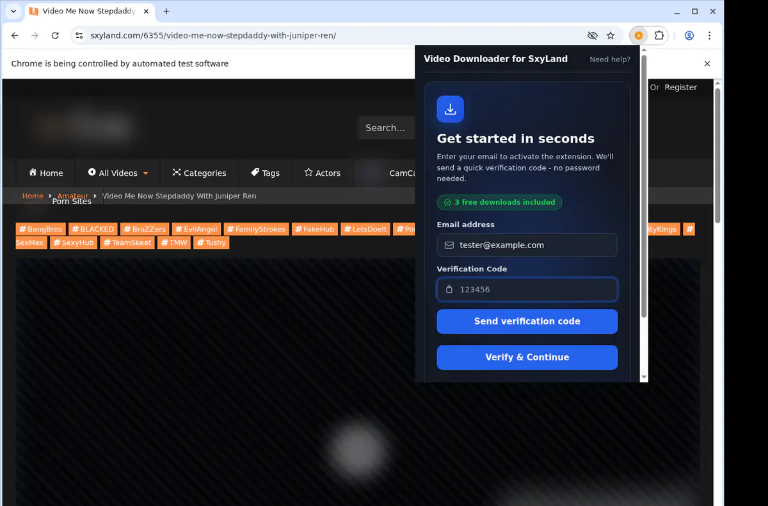Click Verify & Continue button
The height and width of the screenshot is (506, 768).
coord(527,357)
